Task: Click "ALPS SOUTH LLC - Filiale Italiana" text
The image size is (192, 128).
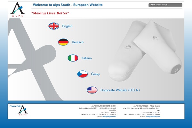Action: [147, 106]
